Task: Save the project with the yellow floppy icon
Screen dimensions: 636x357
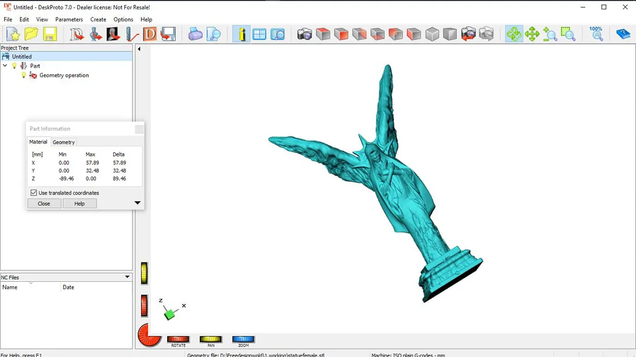Action: tap(49, 34)
